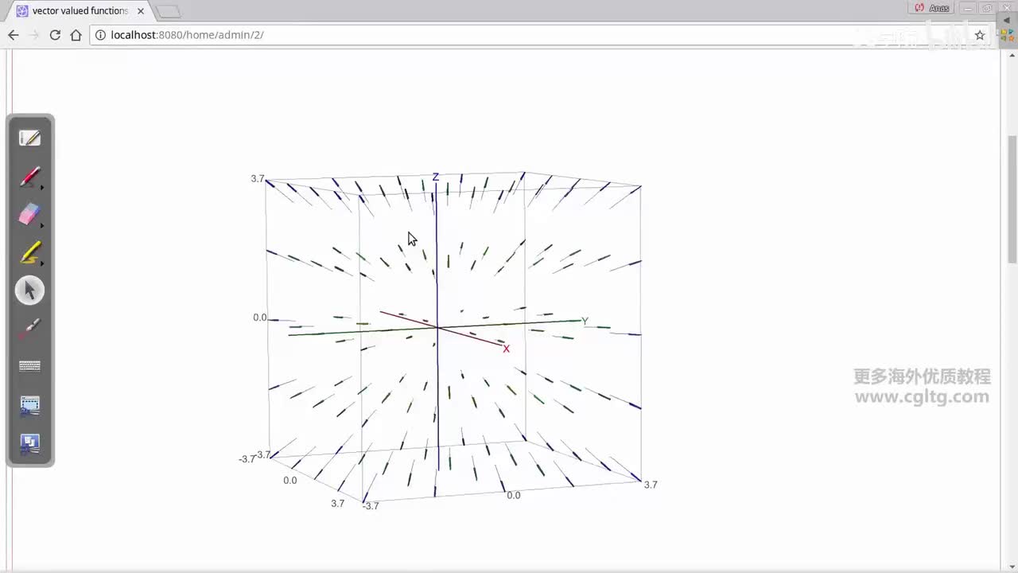1018x573 pixels.
Task: Select the laser pointer tool
Action: [x=29, y=328]
